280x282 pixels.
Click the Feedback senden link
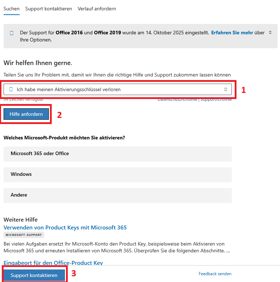click(215, 274)
